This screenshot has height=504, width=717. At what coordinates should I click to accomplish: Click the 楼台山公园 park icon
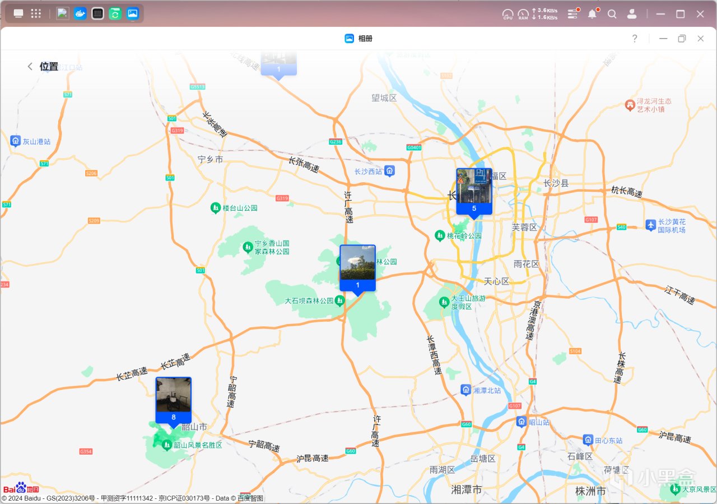(216, 208)
